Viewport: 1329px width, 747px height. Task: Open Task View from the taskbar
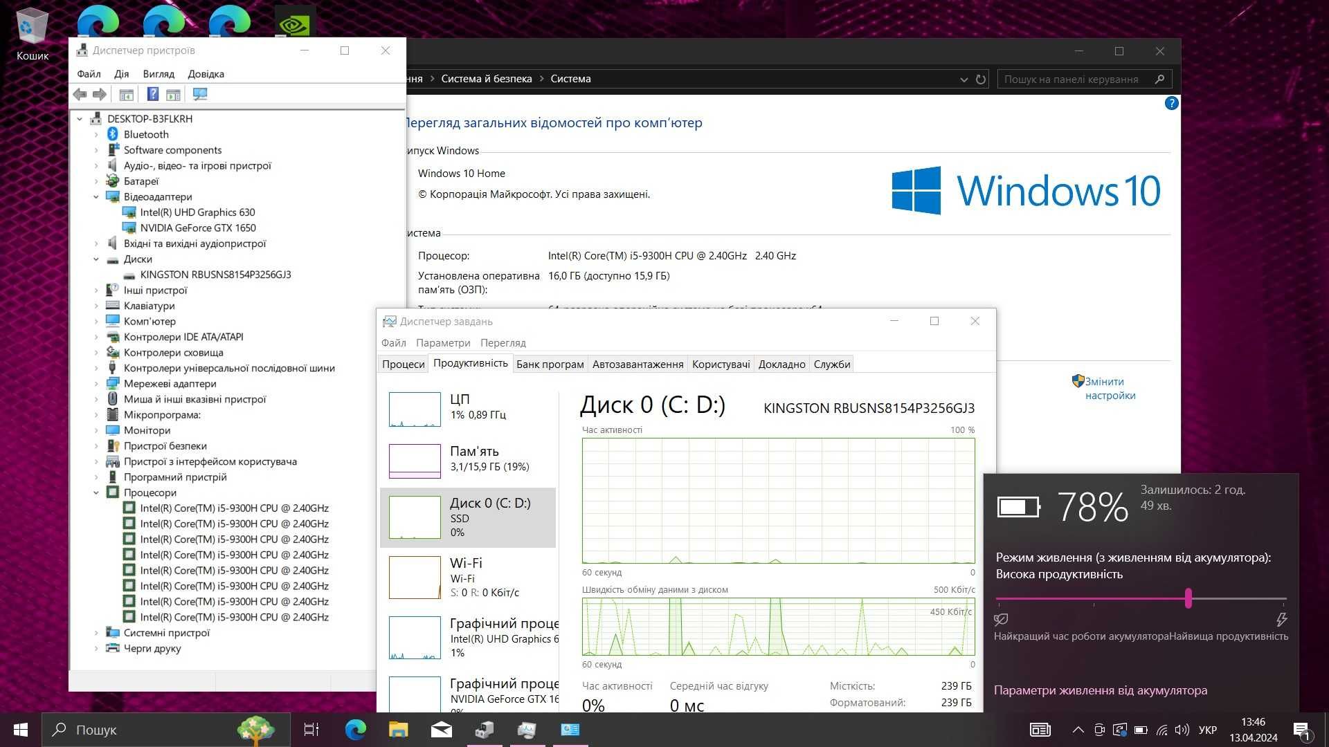click(311, 730)
